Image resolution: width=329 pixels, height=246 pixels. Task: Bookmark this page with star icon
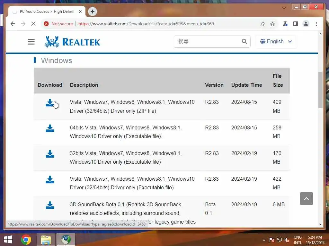click(272, 24)
